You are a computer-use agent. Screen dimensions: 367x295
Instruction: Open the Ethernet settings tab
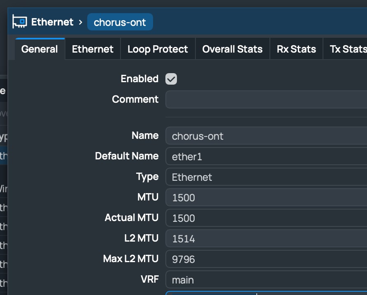[x=93, y=49]
